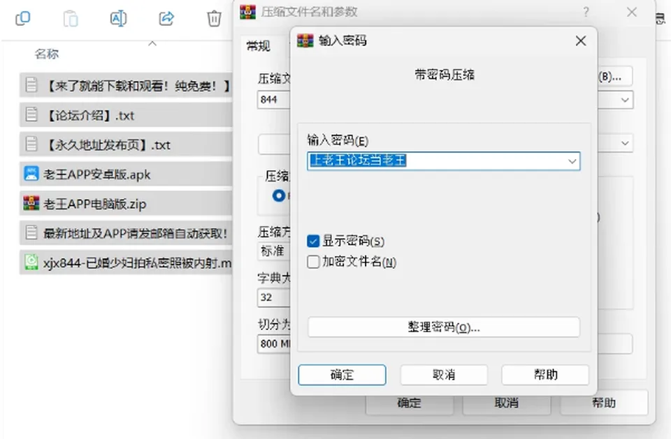The height and width of the screenshot is (439, 671).
Task: Expand the second dropdown chevron in 压缩文件名和参数
Action: click(x=625, y=143)
